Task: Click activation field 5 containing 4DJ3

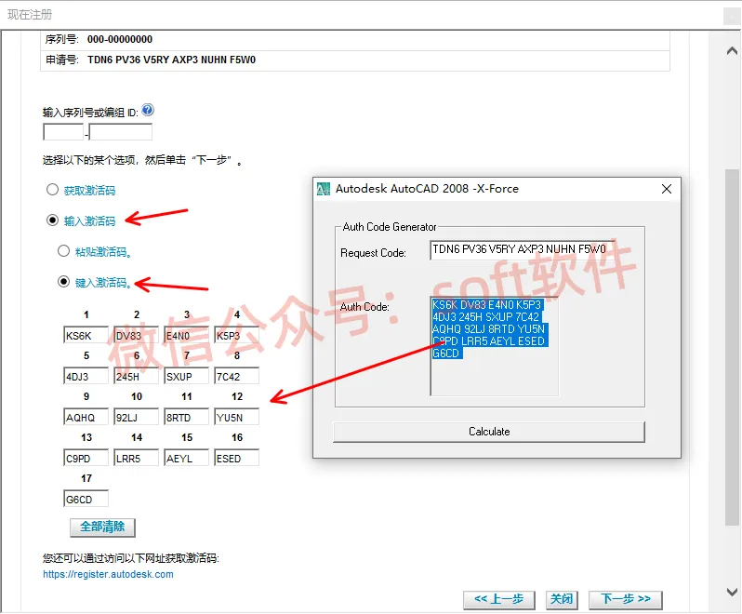Action: 86,376
